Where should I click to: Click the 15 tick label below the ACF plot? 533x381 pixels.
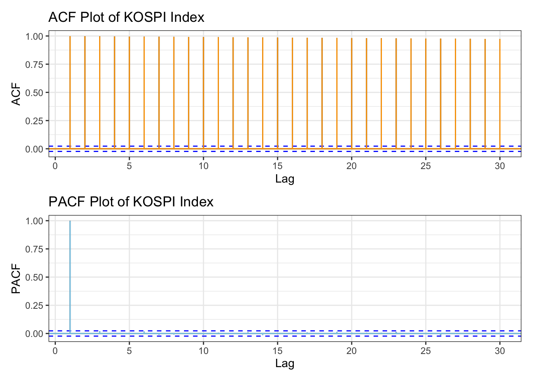[x=278, y=166]
